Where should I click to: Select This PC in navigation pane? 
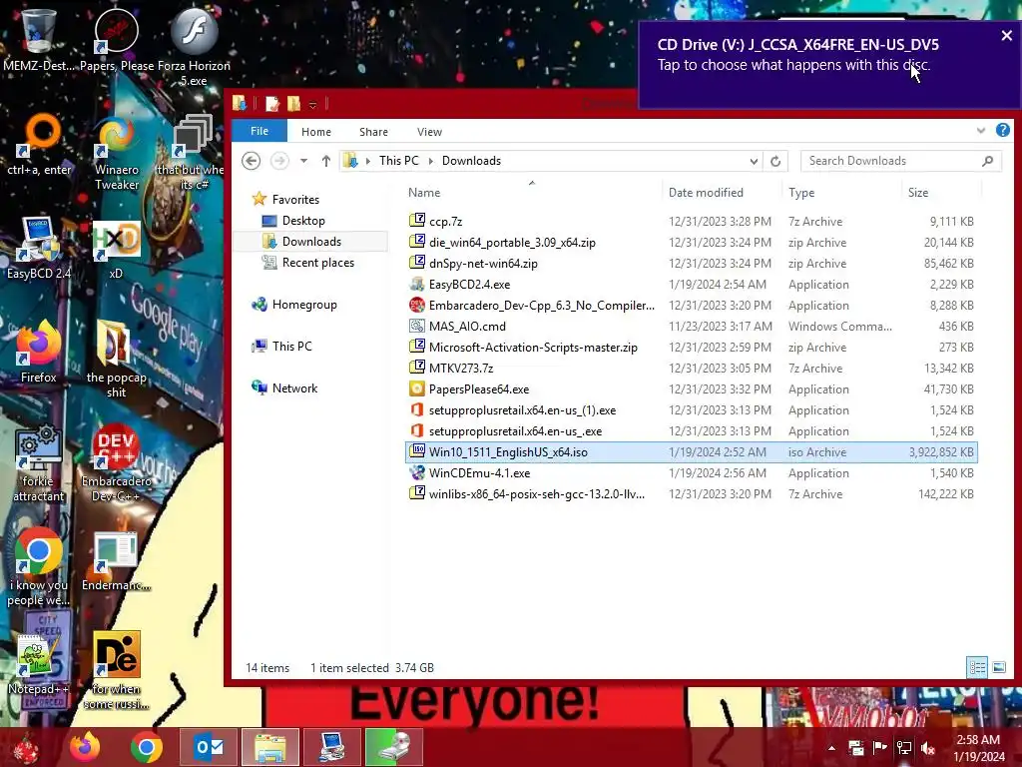tap(292, 347)
